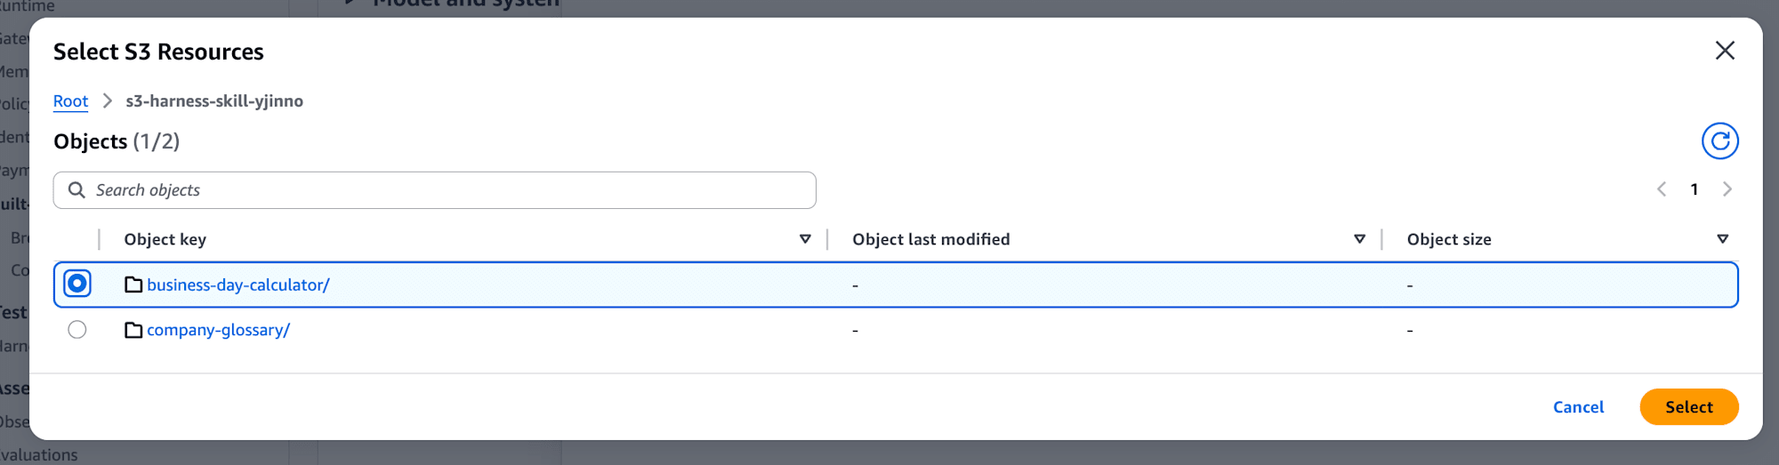Cancel the S3 resource selection

(x=1578, y=407)
